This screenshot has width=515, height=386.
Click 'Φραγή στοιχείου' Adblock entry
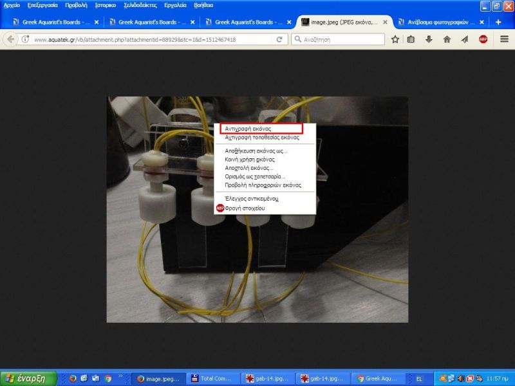coord(245,208)
